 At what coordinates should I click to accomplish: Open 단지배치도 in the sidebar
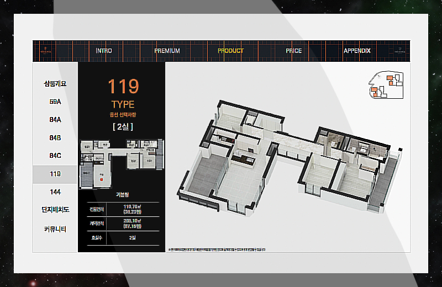pyautogui.click(x=55, y=210)
